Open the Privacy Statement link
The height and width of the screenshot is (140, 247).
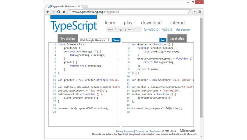[125, 131]
